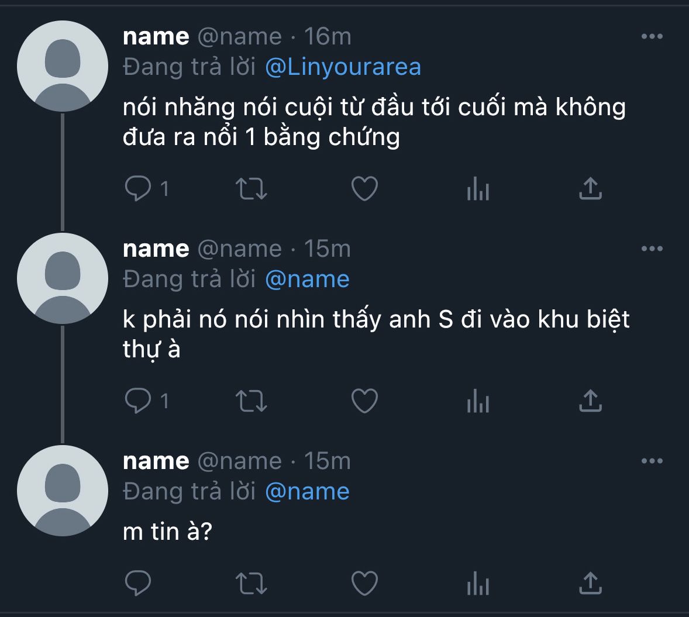This screenshot has height=617, width=689.
Task: Reply to the 16m tweet
Action: coord(139,188)
